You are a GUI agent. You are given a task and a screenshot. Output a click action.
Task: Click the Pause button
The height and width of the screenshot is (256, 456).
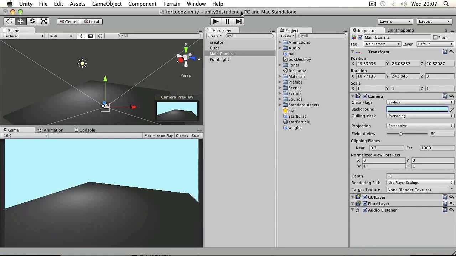click(x=227, y=21)
